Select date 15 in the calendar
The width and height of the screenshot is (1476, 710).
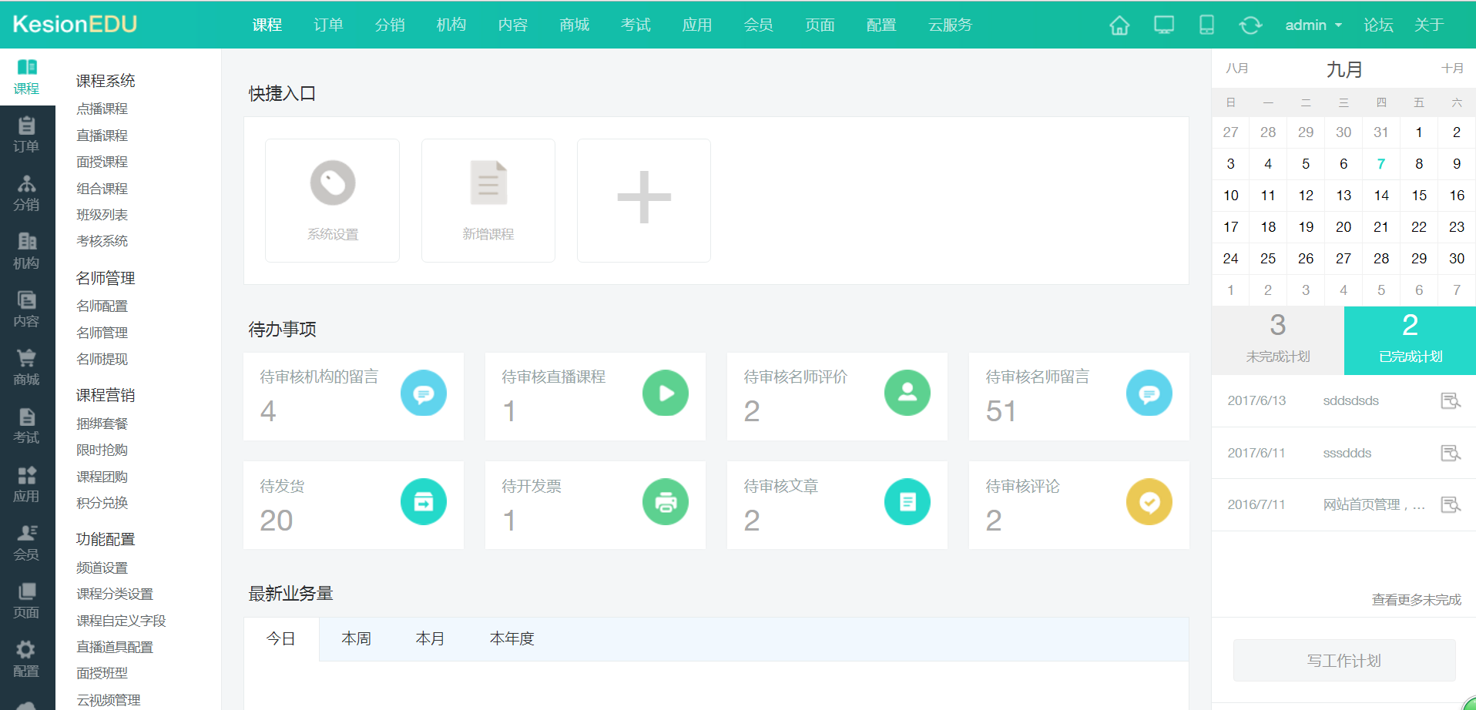tap(1418, 196)
